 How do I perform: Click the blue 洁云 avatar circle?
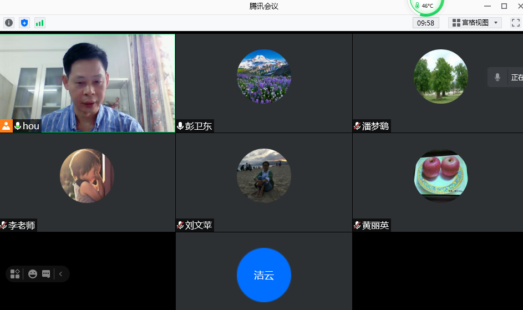263,275
